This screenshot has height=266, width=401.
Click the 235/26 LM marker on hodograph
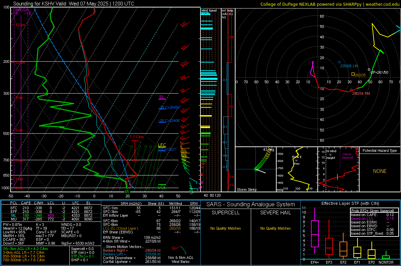coord(339,62)
